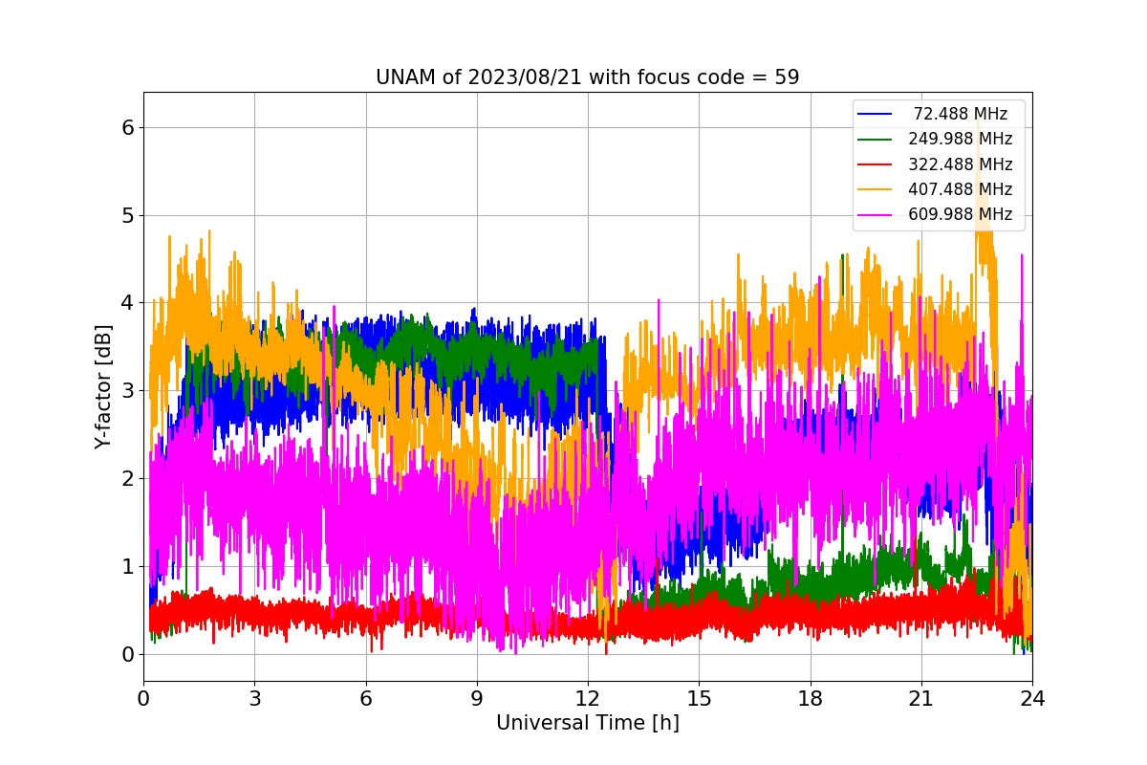Click the y-axis tick label 6
Image resolution: width=1147 pixels, height=765 pixels.
[127, 127]
